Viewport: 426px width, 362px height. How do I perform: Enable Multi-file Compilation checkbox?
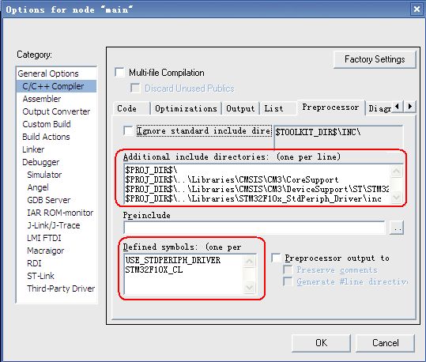pos(120,72)
